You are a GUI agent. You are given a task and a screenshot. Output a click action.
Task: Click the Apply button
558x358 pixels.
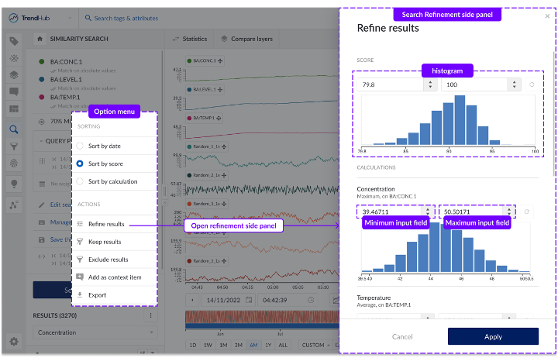point(493,337)
